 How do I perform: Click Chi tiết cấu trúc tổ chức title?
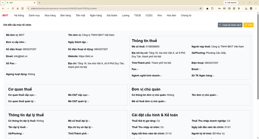(x=17, y=25)
